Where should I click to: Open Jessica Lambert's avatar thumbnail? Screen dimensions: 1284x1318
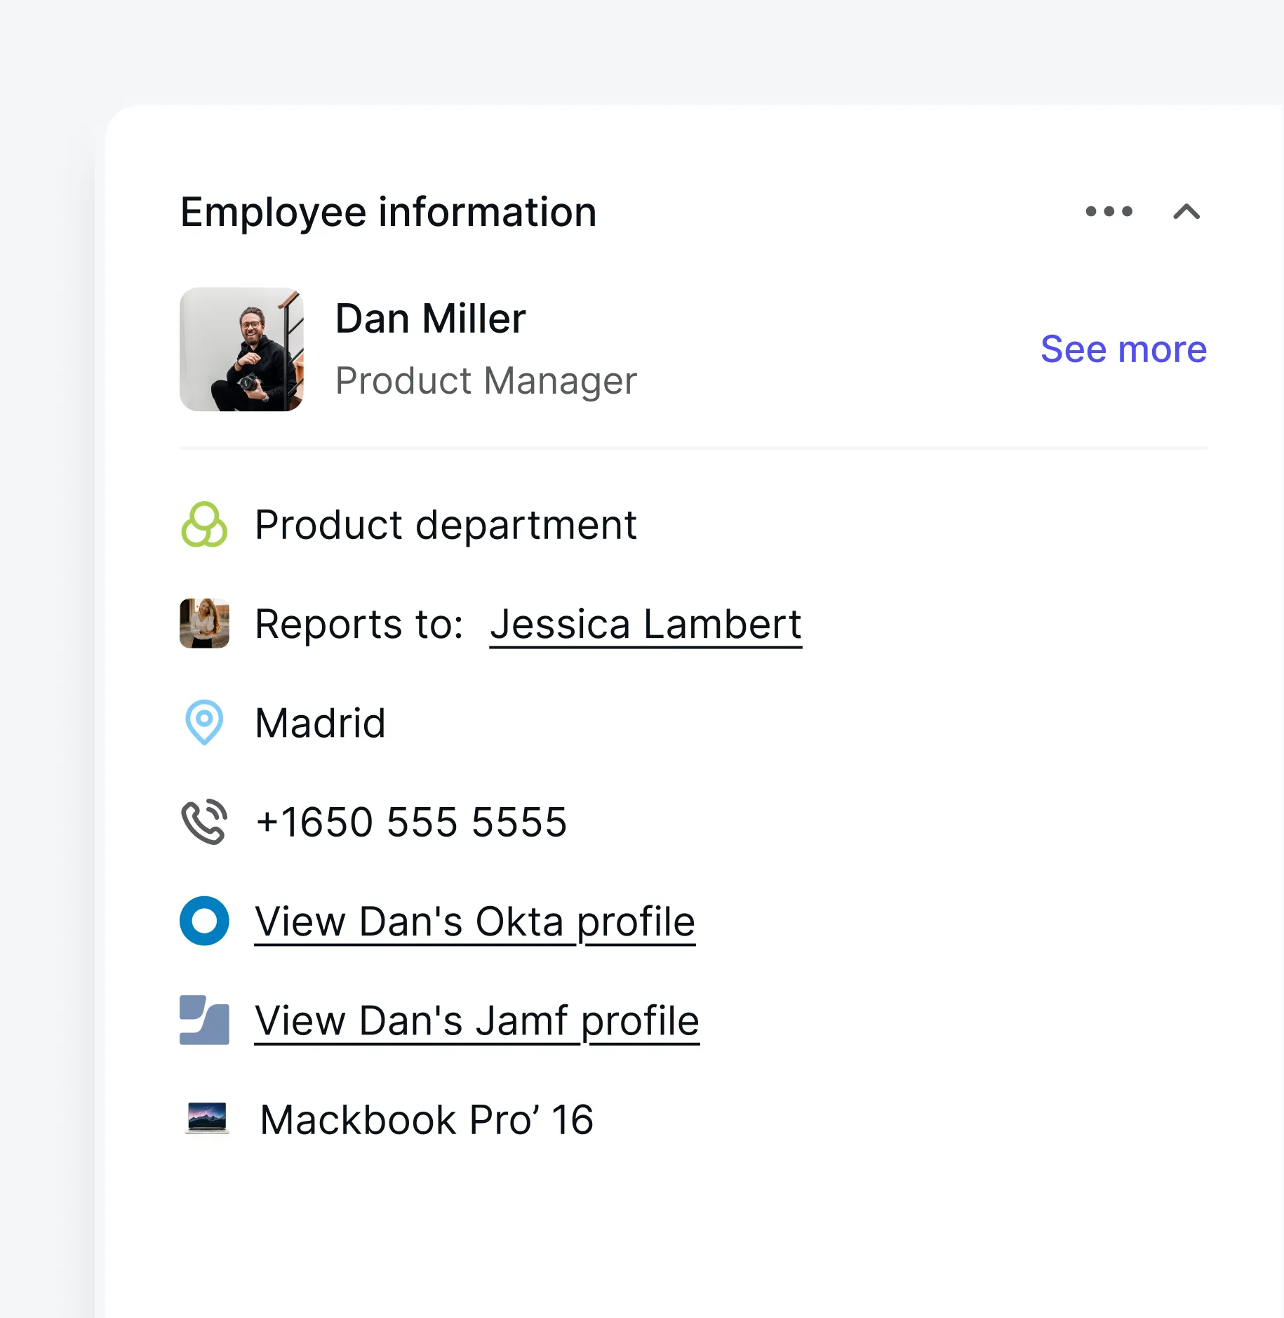pos(204,624)
